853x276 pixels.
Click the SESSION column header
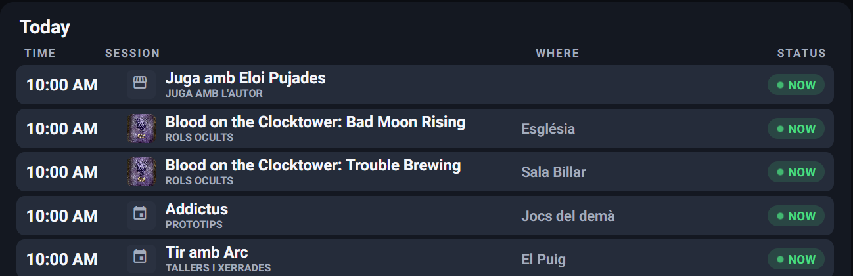(133, 53)
